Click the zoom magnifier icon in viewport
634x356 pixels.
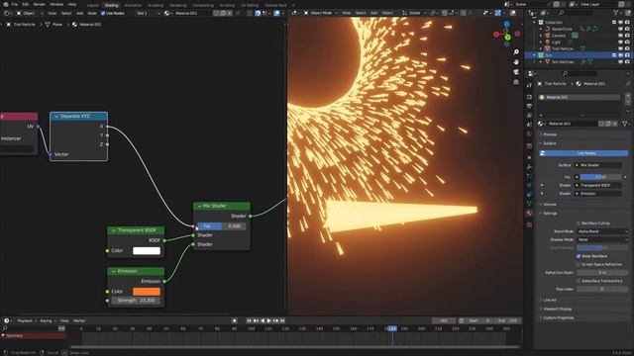coord(516,52)
